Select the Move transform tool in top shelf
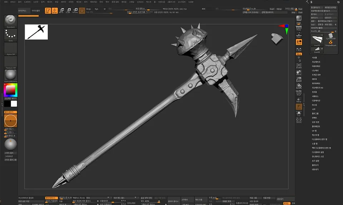Viewport: 343px width, 205px height. (x=61, y=10)
